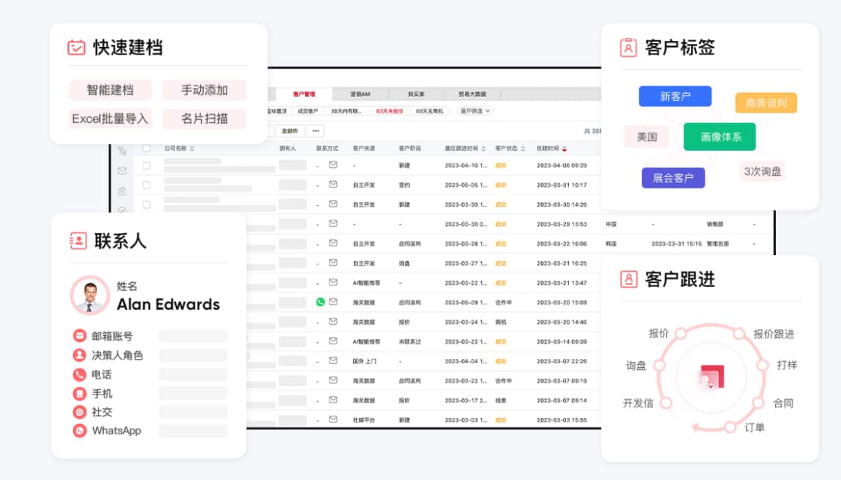This screenshot has width=841, height=480.
Task: Click the 快速建档 card header icon
Action: point(76,47)
